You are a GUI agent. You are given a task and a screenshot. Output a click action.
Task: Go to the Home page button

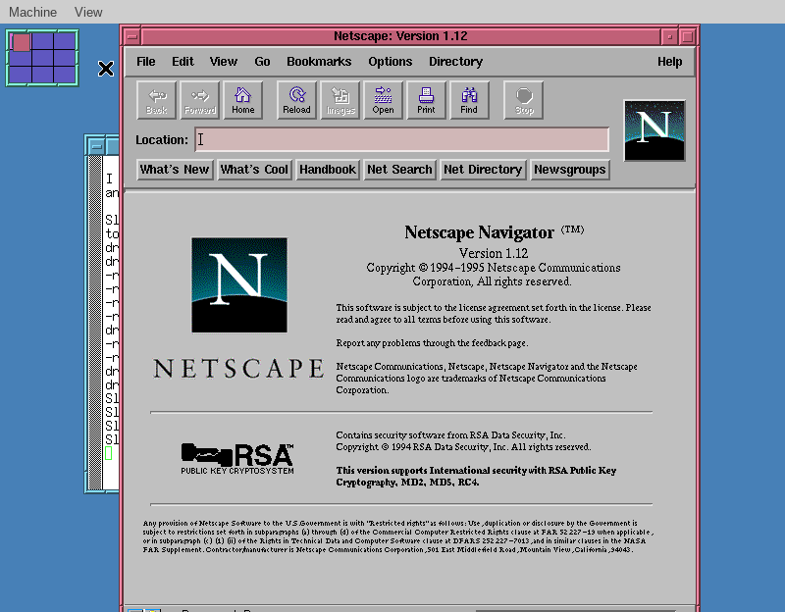pos(242,101)
